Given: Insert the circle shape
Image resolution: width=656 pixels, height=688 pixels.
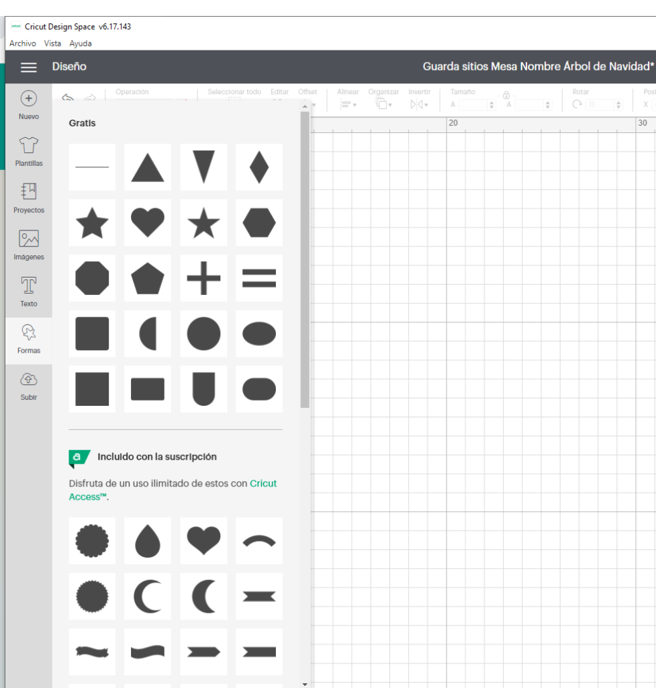Looking at the screenshot, I should (x=203, y=333).
